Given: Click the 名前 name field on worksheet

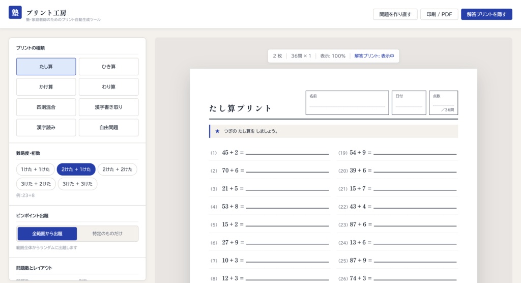Looking at the screenshot, I should point(347,103).
